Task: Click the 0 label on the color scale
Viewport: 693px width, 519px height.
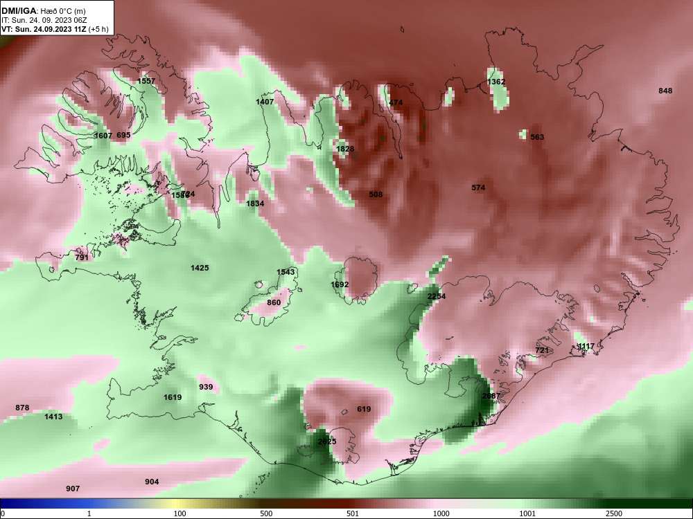Action: tap(3, 513)
